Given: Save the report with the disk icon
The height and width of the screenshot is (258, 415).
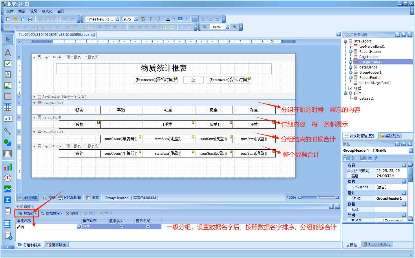Looking at the screenshot, I should click(x=23, y=19).
